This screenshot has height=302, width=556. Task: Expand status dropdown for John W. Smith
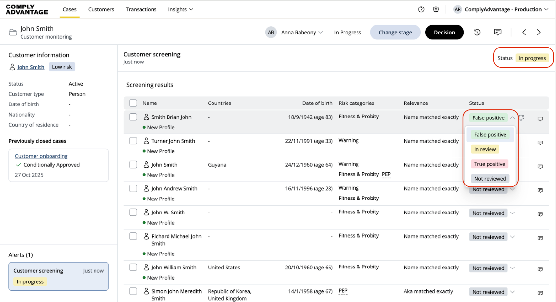point(512,213)
